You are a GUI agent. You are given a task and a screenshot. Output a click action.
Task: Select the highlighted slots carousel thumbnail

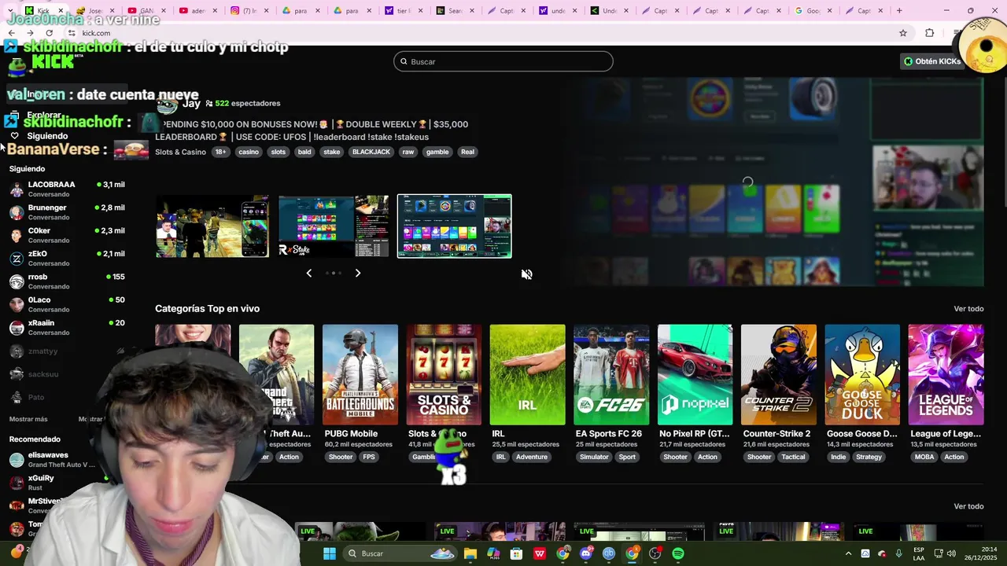(x=455, y=226)
